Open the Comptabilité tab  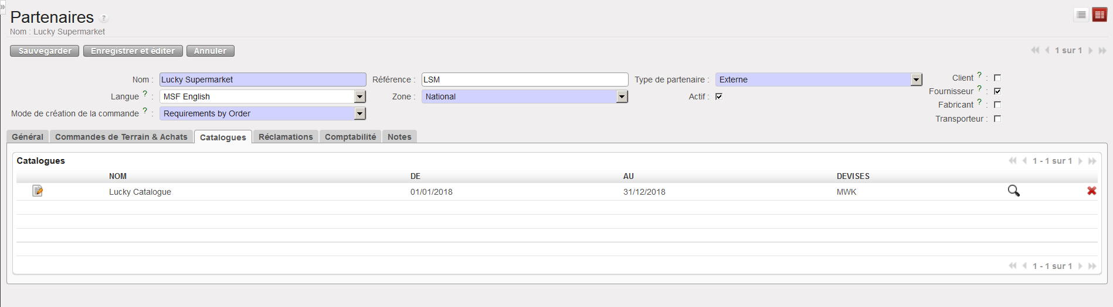pyautogui.click(x=350, y=137)
